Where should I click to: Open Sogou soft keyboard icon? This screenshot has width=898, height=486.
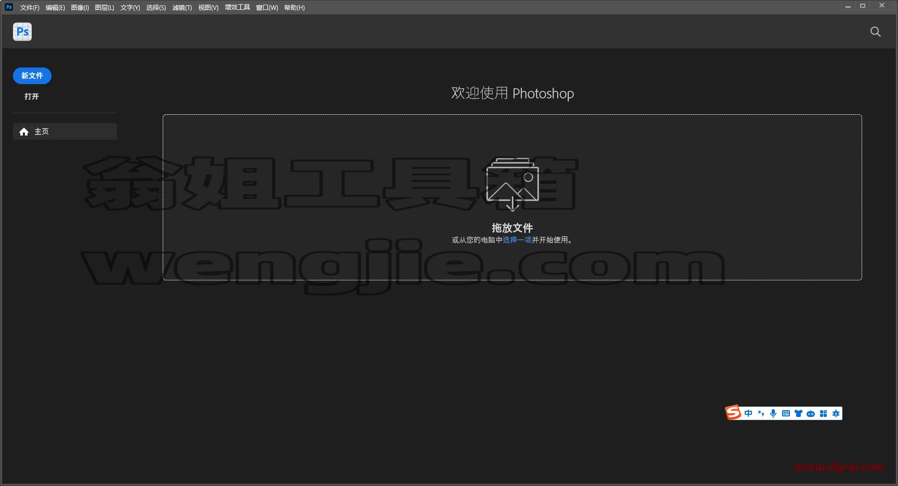click(x=786, y=413)
